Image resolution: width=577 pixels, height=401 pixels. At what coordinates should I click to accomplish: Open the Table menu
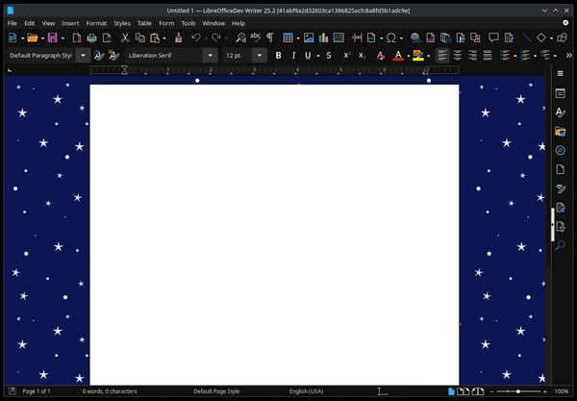coord(144,23)
